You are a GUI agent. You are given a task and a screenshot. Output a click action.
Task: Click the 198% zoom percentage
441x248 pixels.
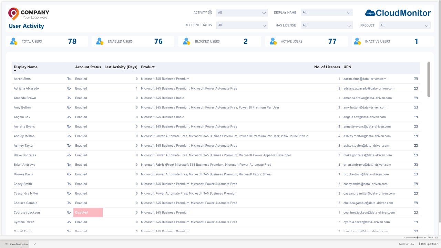click(430, 237)
